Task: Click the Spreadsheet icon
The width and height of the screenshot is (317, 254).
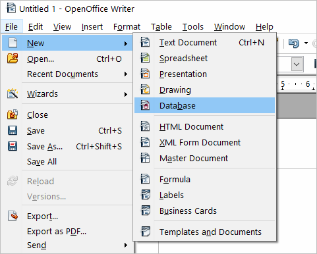Action: click(x=145, y=58)
